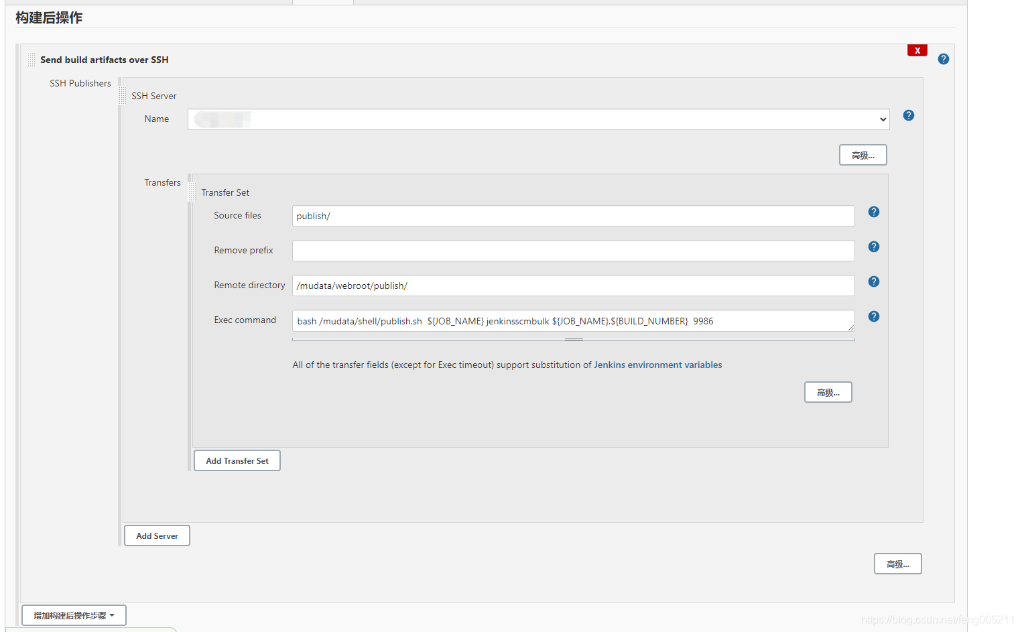The height and width of the screenshot is (632, 1020).
Task: Show help for Source files field
Action: click(x=873, y=212)
